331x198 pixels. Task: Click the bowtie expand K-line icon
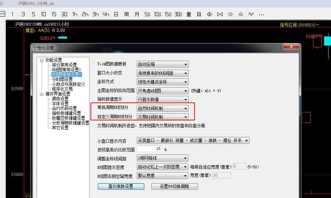coord(220,14)
